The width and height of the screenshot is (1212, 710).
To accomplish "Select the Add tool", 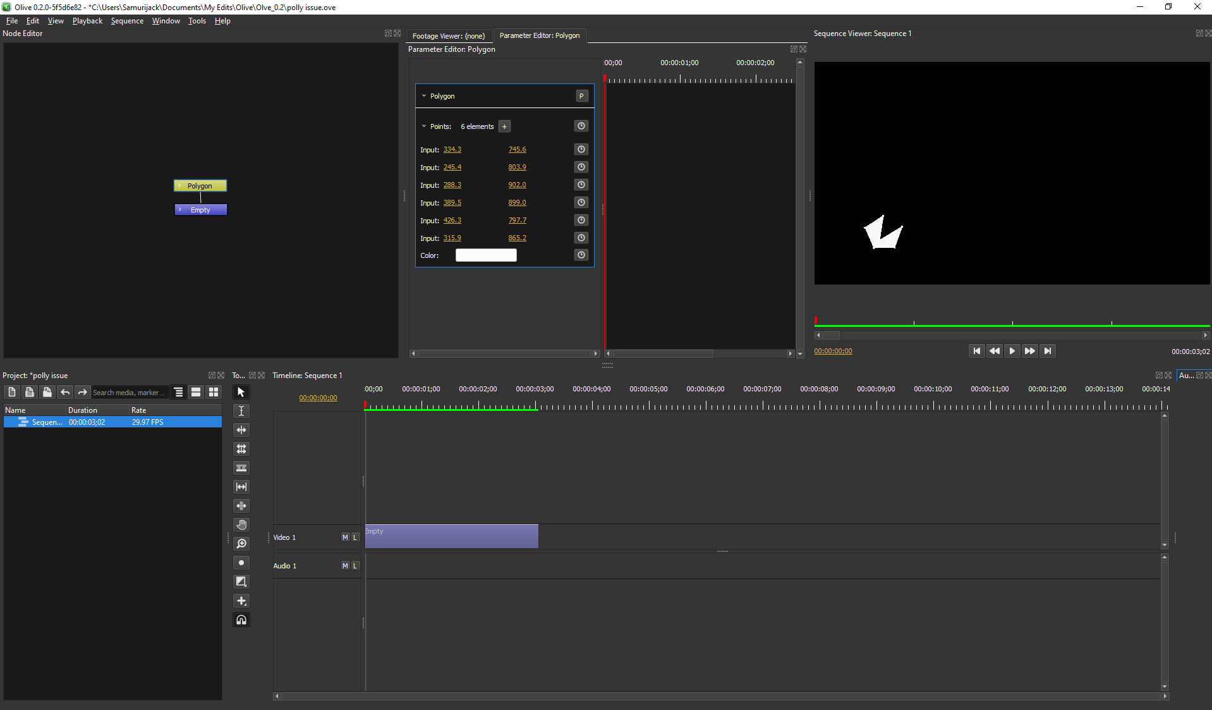I will pyautogui.click(x=241, y=601).
